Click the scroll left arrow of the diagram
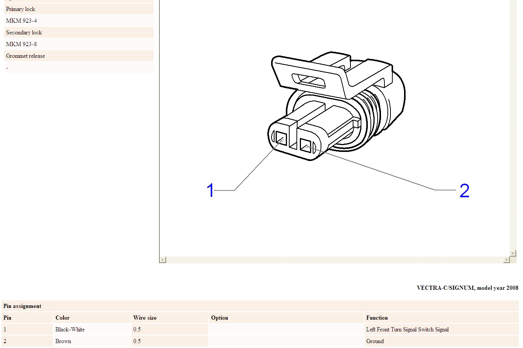The width and height of the screenshot is (523, 348). point(163,260)
